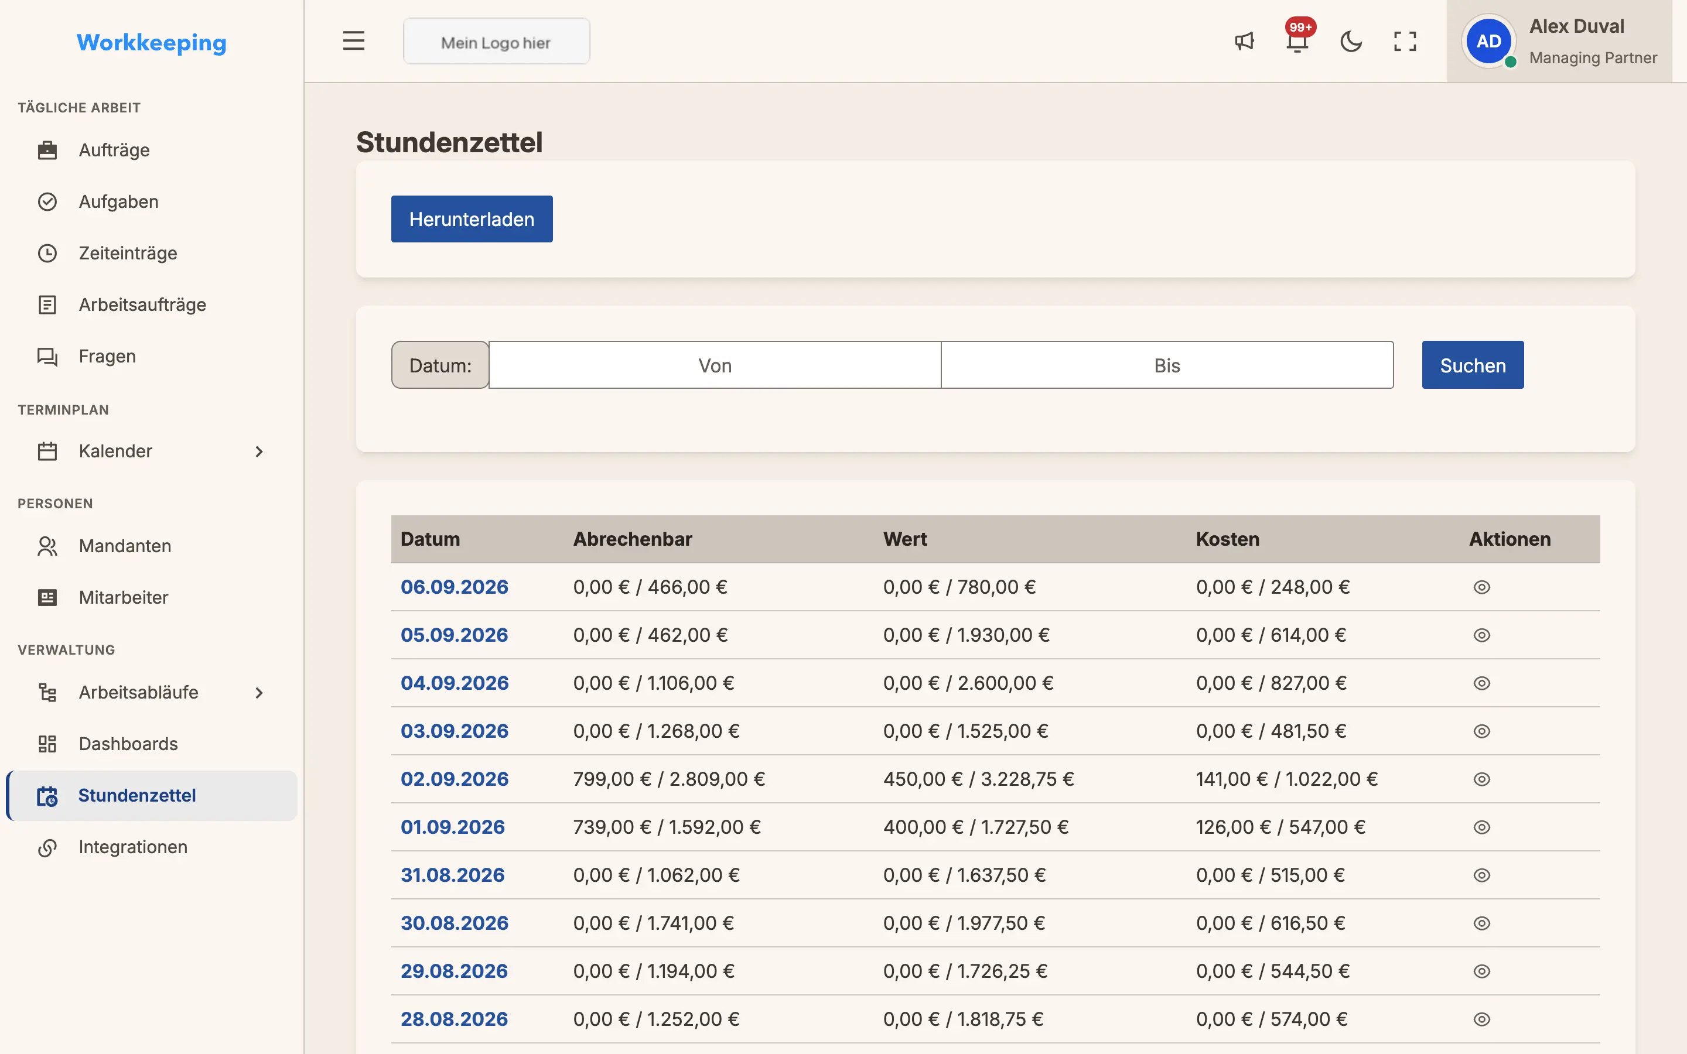This screenshot has height=1054, width=1687.
Task: View details eye icon for 31.08.2026
Action: (x=1481, y=875)
